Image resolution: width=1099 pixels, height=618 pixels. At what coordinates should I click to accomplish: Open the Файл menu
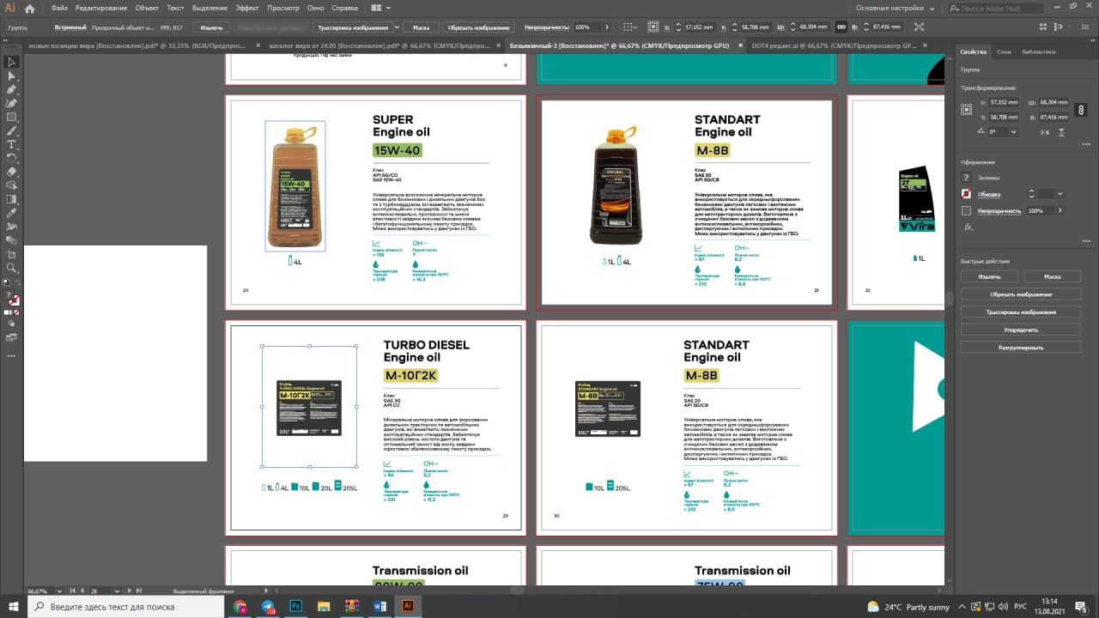(59, 8)
